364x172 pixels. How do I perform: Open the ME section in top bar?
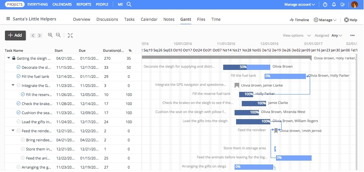coord(120,5)
